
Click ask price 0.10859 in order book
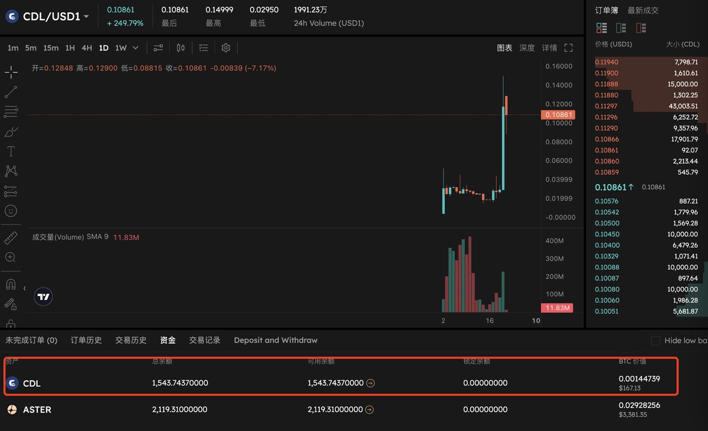point(607,172)
